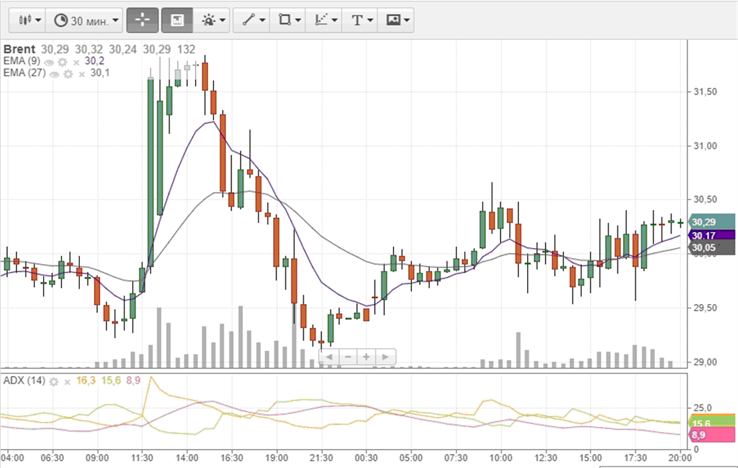Remove the EMA (27) indicator
The height and width of the screenshot is (468, 738).
82,74
